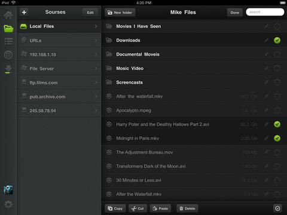The image size is (287, 215).
Task: Open the playlist list icon in sidebar
Action: [8, 41]
